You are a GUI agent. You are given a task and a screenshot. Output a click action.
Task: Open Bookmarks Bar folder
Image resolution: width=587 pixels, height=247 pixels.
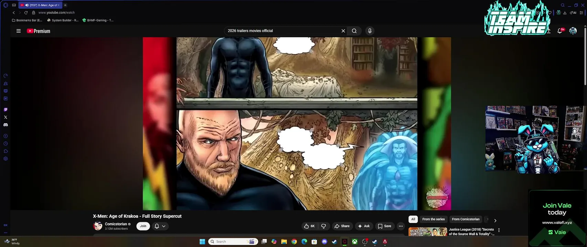27,20
